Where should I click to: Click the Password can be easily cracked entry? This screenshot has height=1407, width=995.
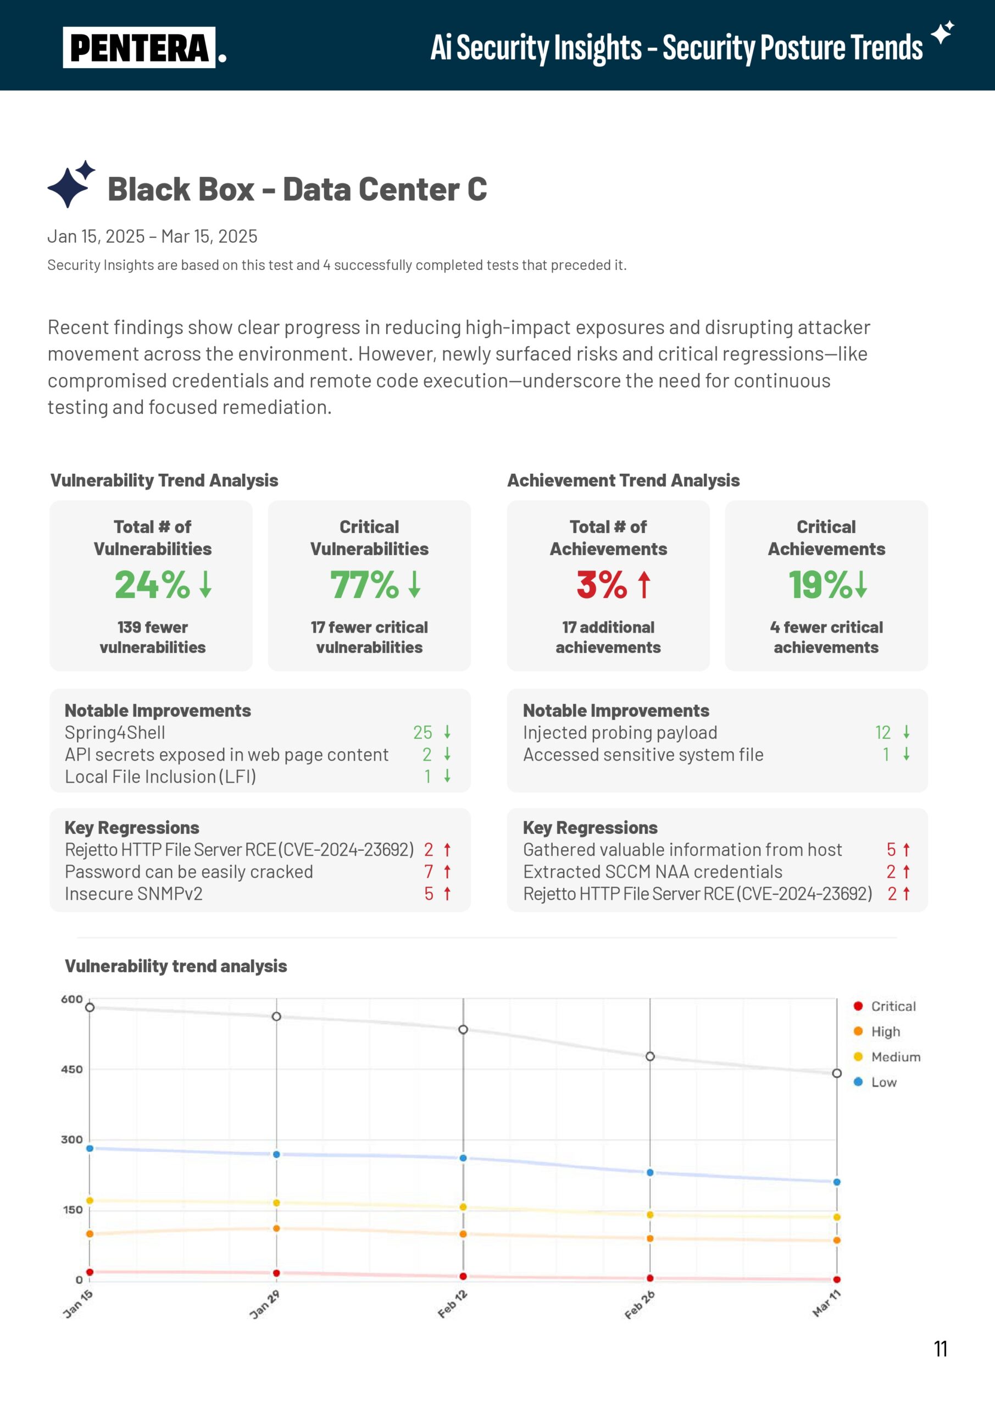pos(188,872)
